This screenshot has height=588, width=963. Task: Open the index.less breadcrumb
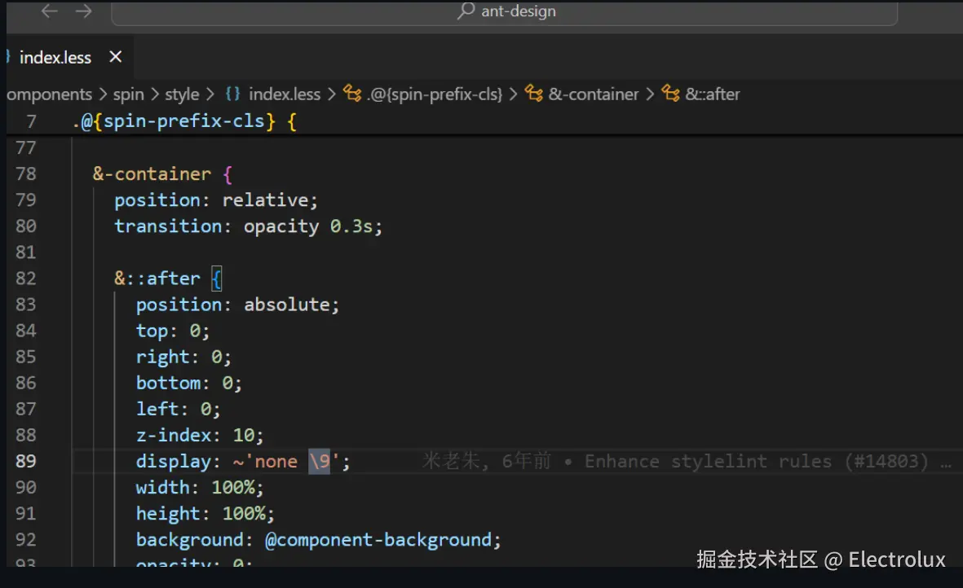285,94
